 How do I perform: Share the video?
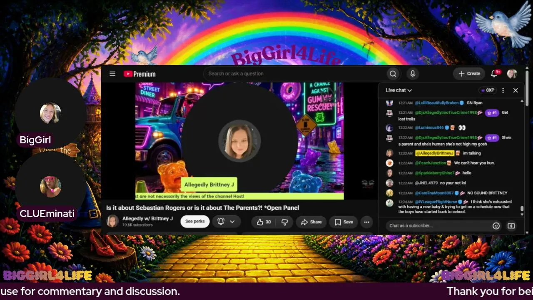(311, 222)
